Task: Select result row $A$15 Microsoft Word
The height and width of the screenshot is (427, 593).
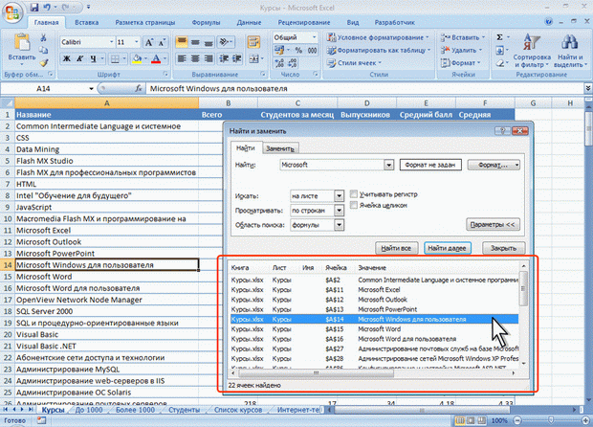Action: 374,329
